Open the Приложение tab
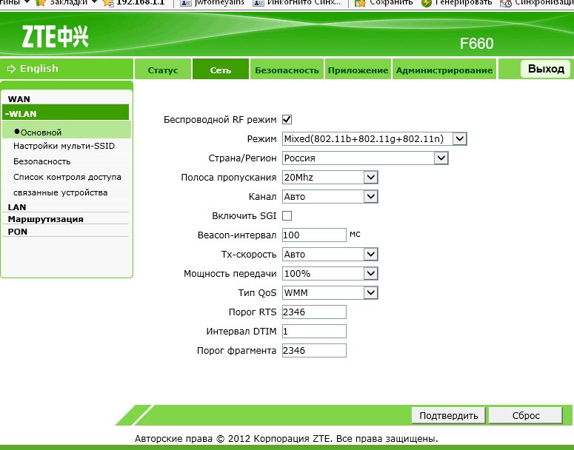This screenshot has height=450, width=574. 358,70
